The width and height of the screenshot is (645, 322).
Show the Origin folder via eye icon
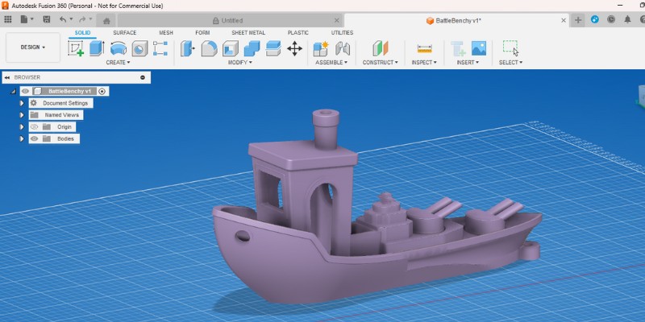point(34,127)
